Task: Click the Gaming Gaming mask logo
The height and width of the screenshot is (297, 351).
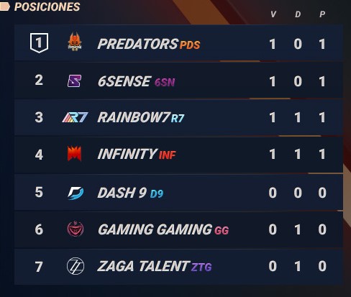Action: 76,229
